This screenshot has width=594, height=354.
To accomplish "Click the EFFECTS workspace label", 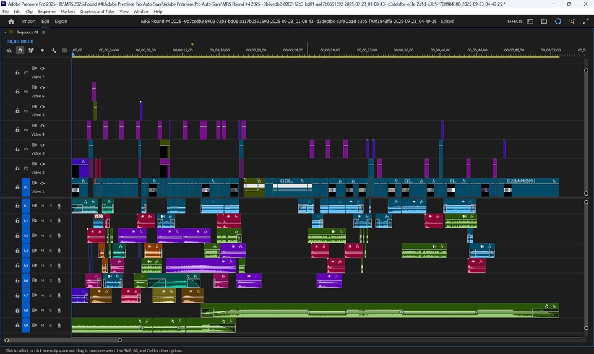I will pyautogui.click(x=515, y=21).
